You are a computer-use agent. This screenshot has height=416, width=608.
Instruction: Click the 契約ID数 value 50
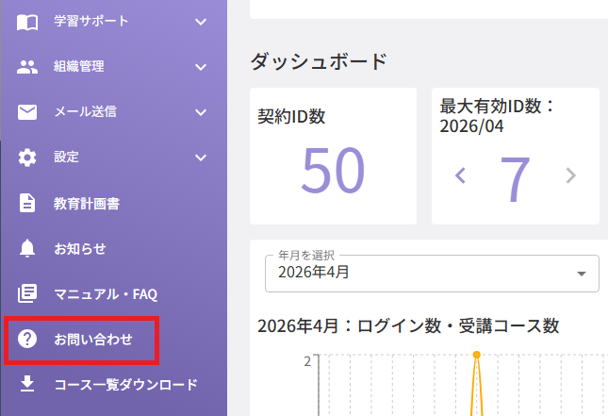pyautogui.click(x=333, y=171)
